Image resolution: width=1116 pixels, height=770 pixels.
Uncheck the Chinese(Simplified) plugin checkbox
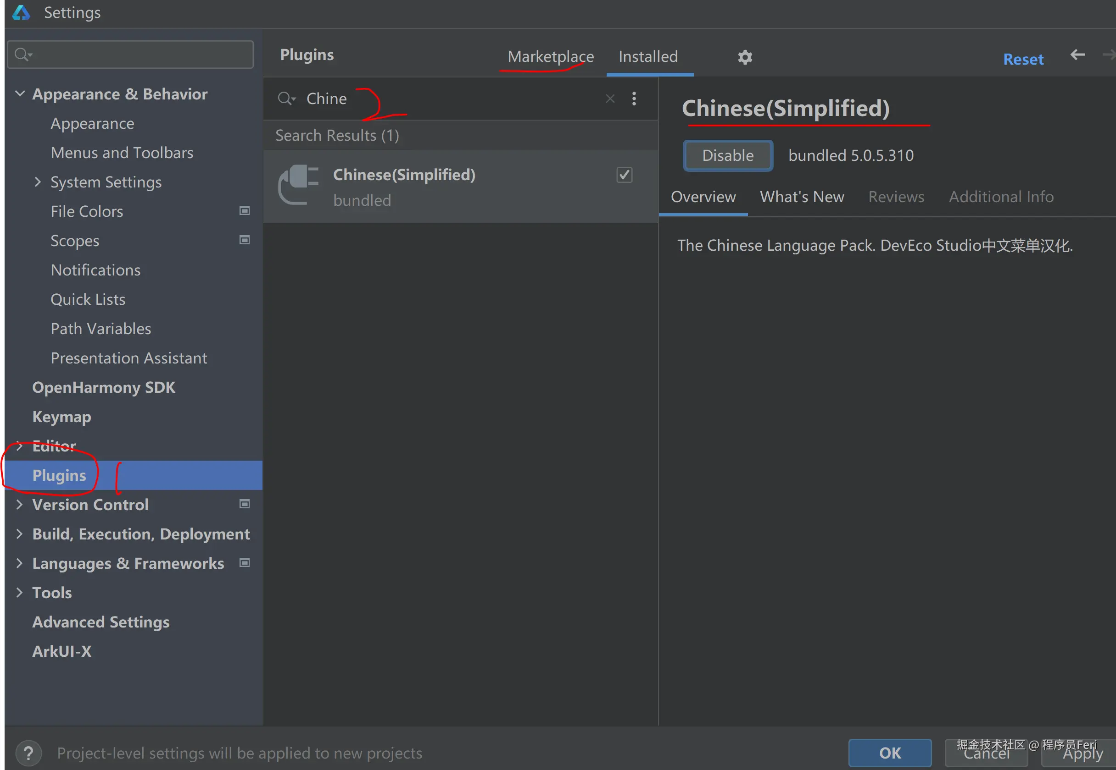pyautogui.click(x=625, y=175)
